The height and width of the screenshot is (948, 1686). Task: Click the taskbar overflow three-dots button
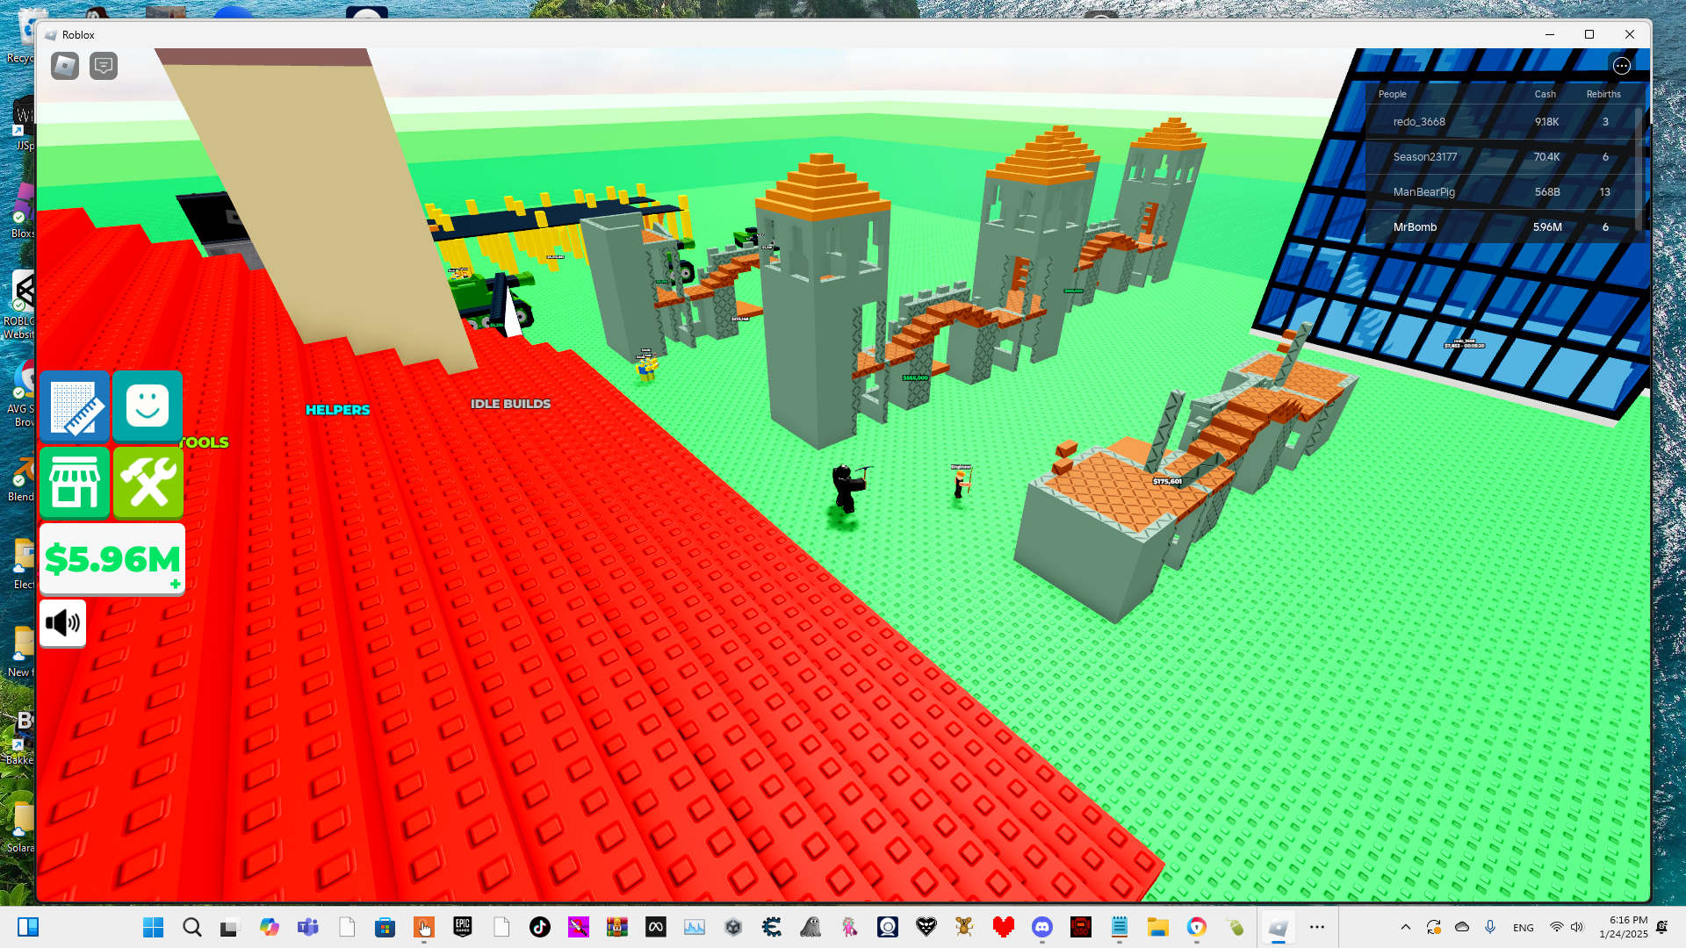click(x=1316, y=927)
